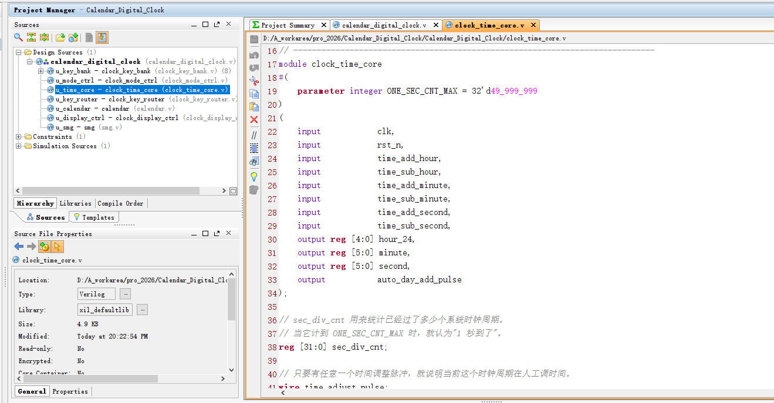This screenshot has height=403, width=774.
Task: Click the properties vertical scrollbar thumb
Action: [x=231, y=299]
